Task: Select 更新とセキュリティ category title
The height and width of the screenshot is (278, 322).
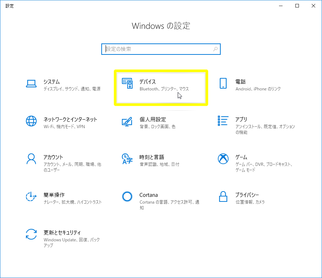Action: click(62, 233)
